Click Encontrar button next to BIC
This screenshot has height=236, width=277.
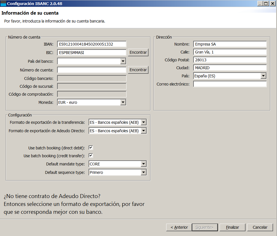point(138,53)
